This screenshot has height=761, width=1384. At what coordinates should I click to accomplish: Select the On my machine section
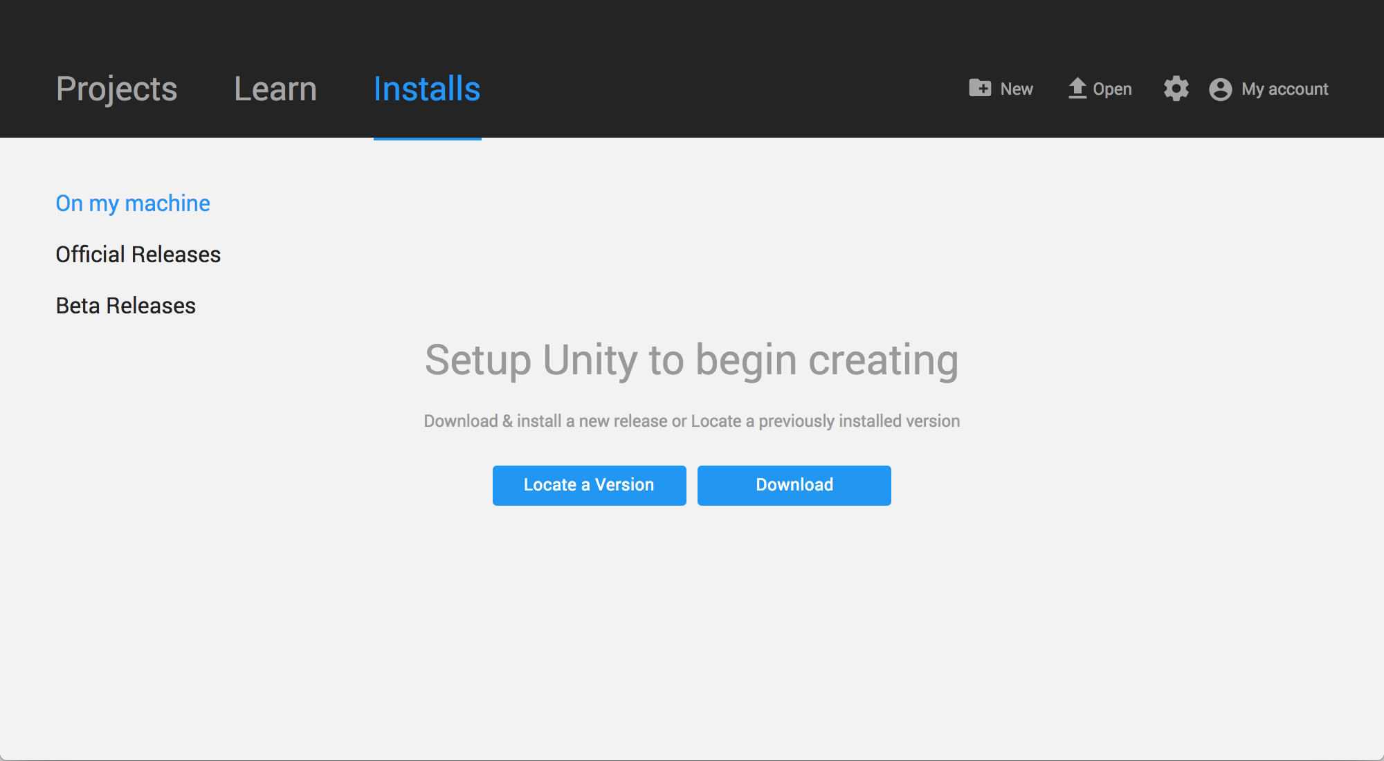pyautogui.click(x=132, y=203)
